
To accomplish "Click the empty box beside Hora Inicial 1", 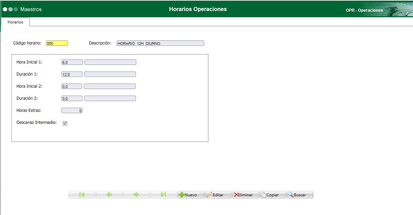I will click(x=110, y=62).
